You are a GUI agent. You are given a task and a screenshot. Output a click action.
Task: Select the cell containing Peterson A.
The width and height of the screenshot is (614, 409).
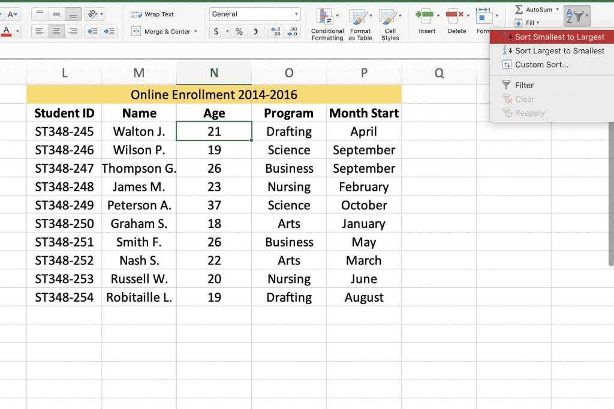click(139, 205)
